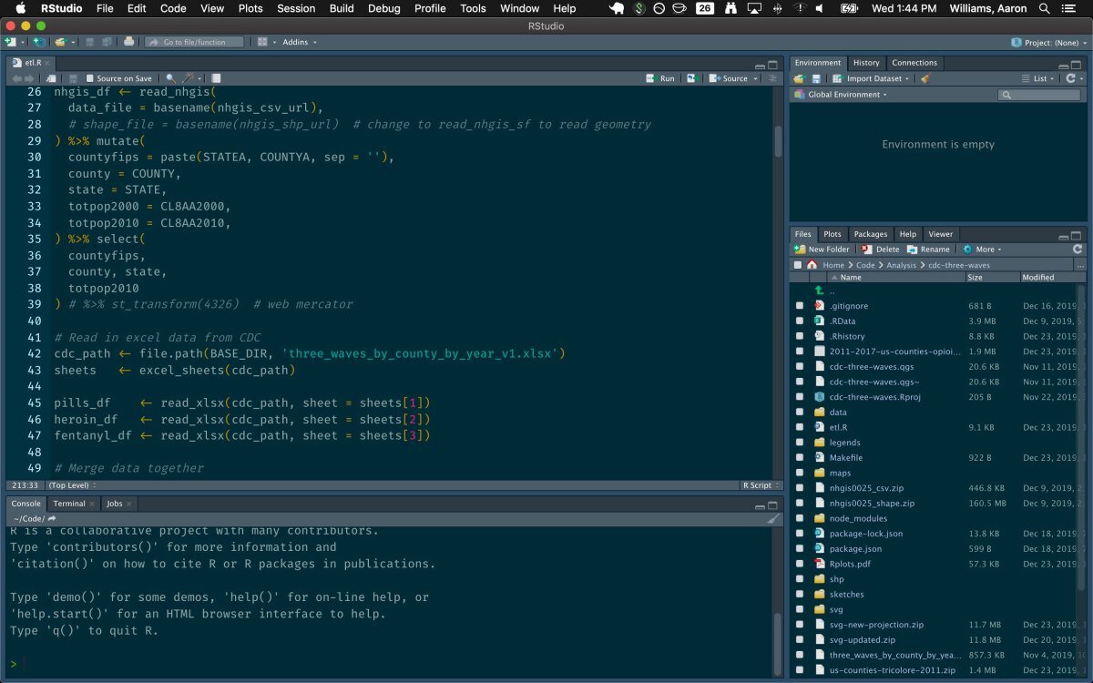Screen dimensions: 1093x683
Task: Go to Home directory via house icon
Action: tap(812, 264)
